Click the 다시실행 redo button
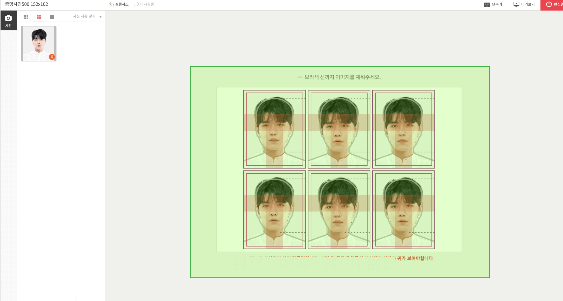 tap(144, 4)
